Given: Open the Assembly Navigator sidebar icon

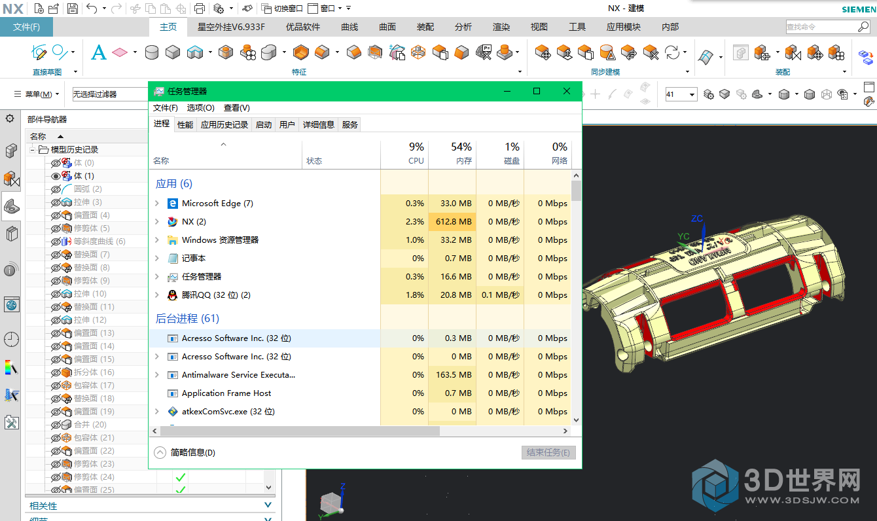Looking at the screenshot, I should pyautogui.click(x=11, y=151).
